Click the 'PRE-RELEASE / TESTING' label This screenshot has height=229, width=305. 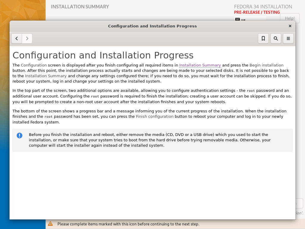(257, 12)
